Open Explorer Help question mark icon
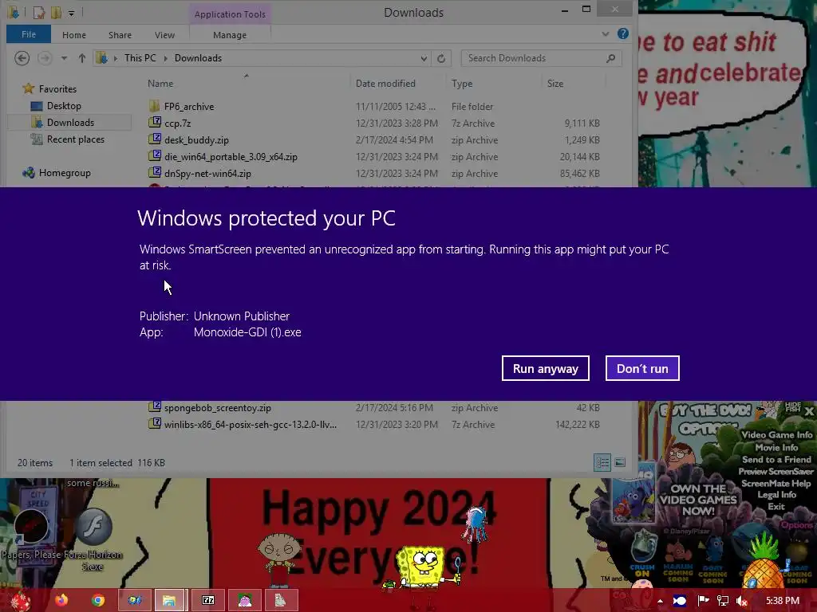Image resolution: width=817 pixels, height=612 pixels. 622,33
